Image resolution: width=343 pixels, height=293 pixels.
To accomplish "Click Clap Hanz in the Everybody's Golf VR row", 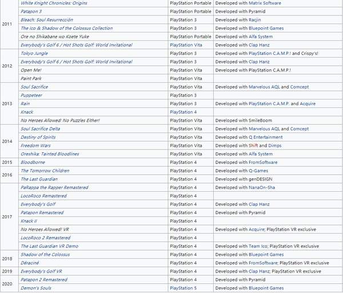I will pos(259,271).
